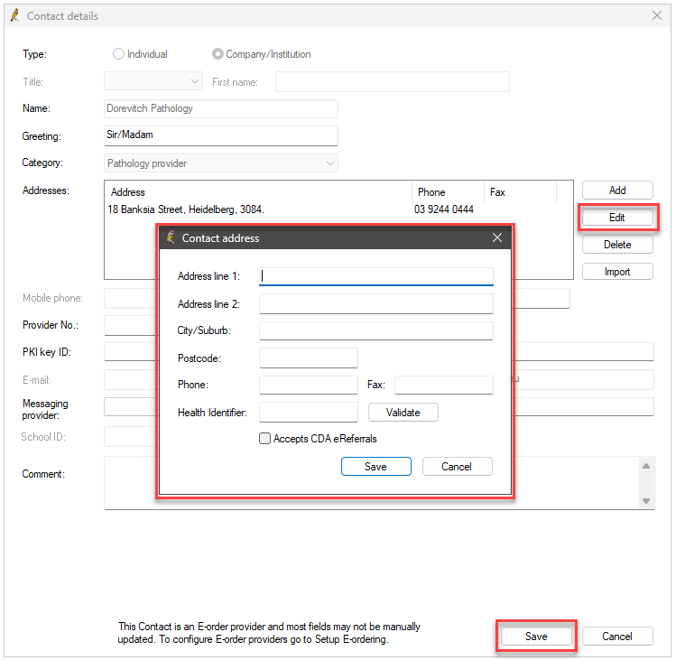Viewport: 676px width, 660px height.
Task: Click Cancel at the bottom of Contact details
Action: (x=617, y=637)
